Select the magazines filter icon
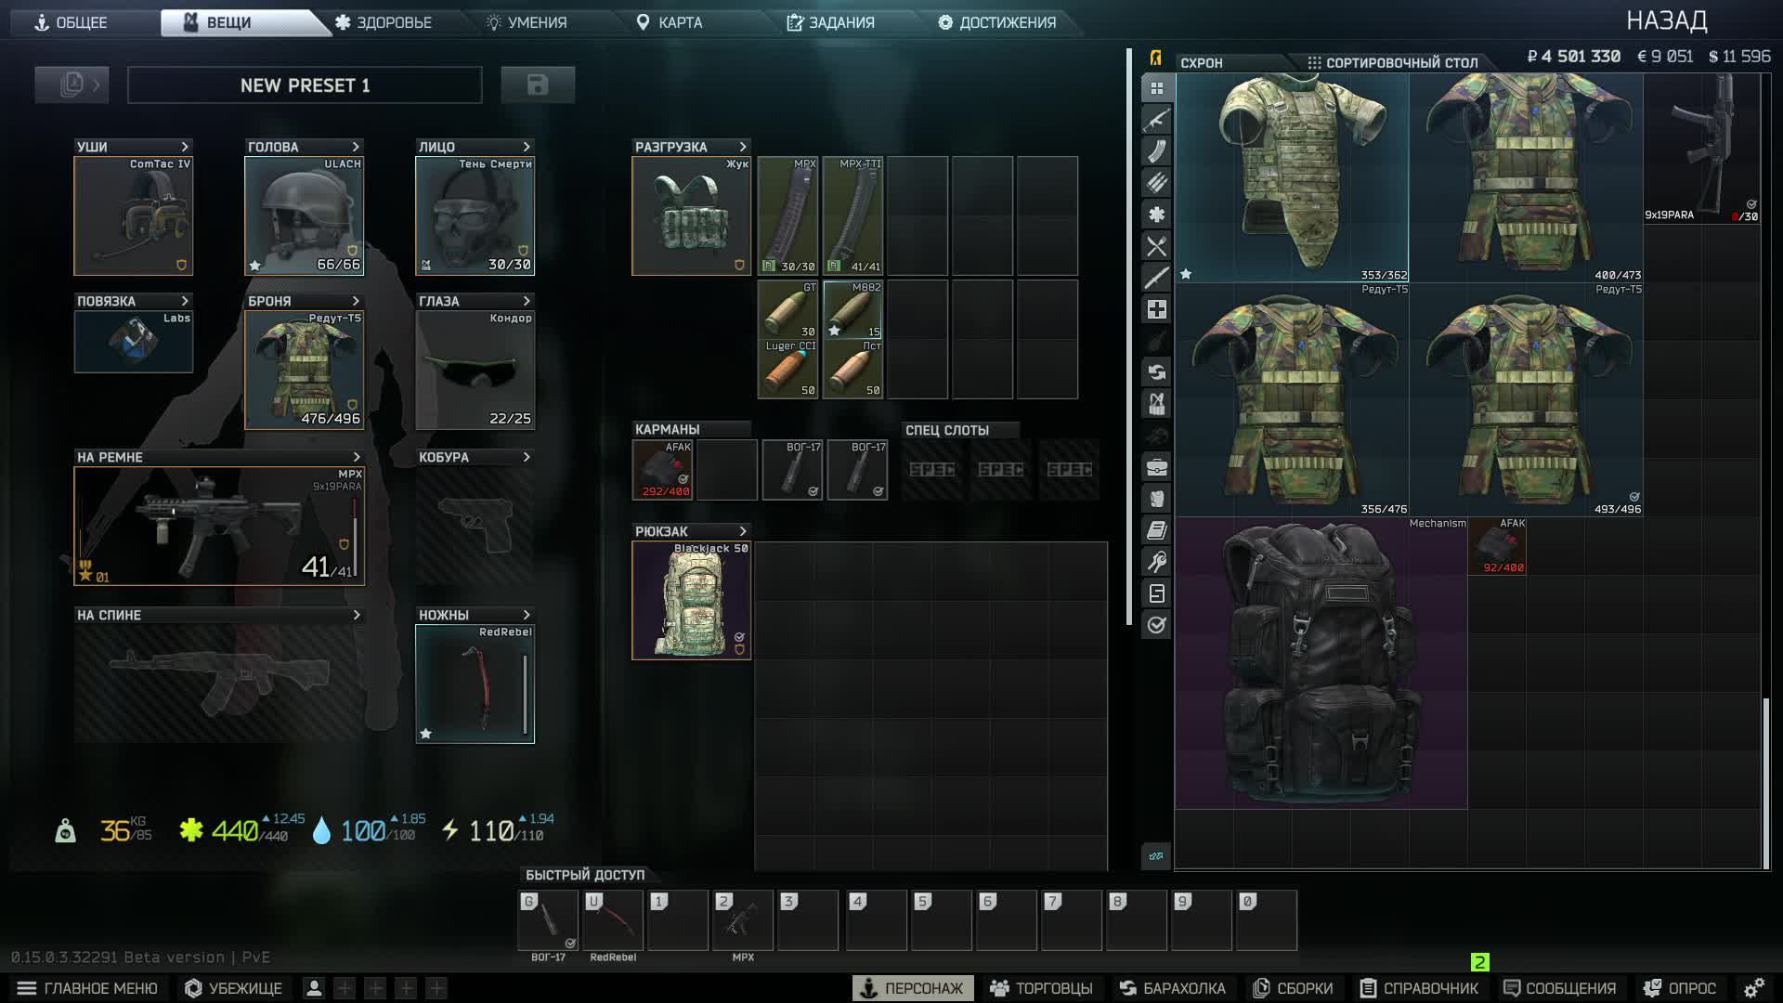The width and height of the screenshot is (1783, 1003). point(1155,152)
